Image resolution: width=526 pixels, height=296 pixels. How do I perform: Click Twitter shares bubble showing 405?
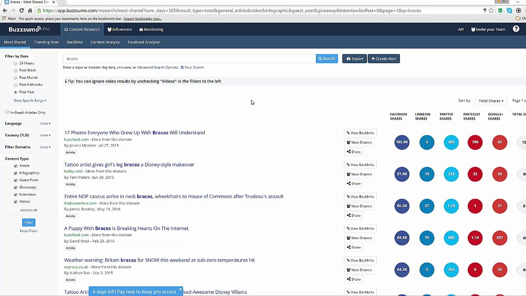click(451, 142)
